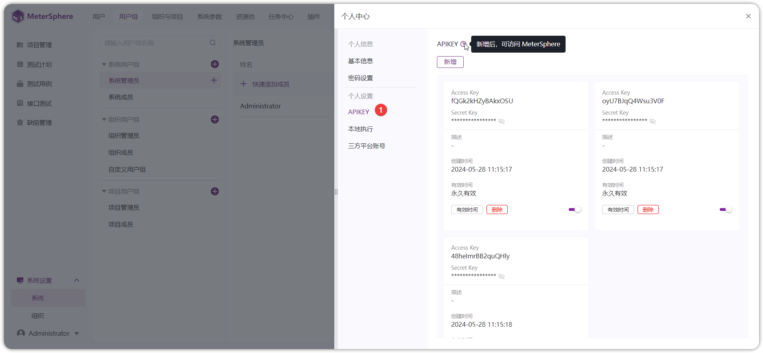Show secret key for oyU7BJqQ4Wsu3V0F
This screenshot has width=763, height=353.
point(652,121)
